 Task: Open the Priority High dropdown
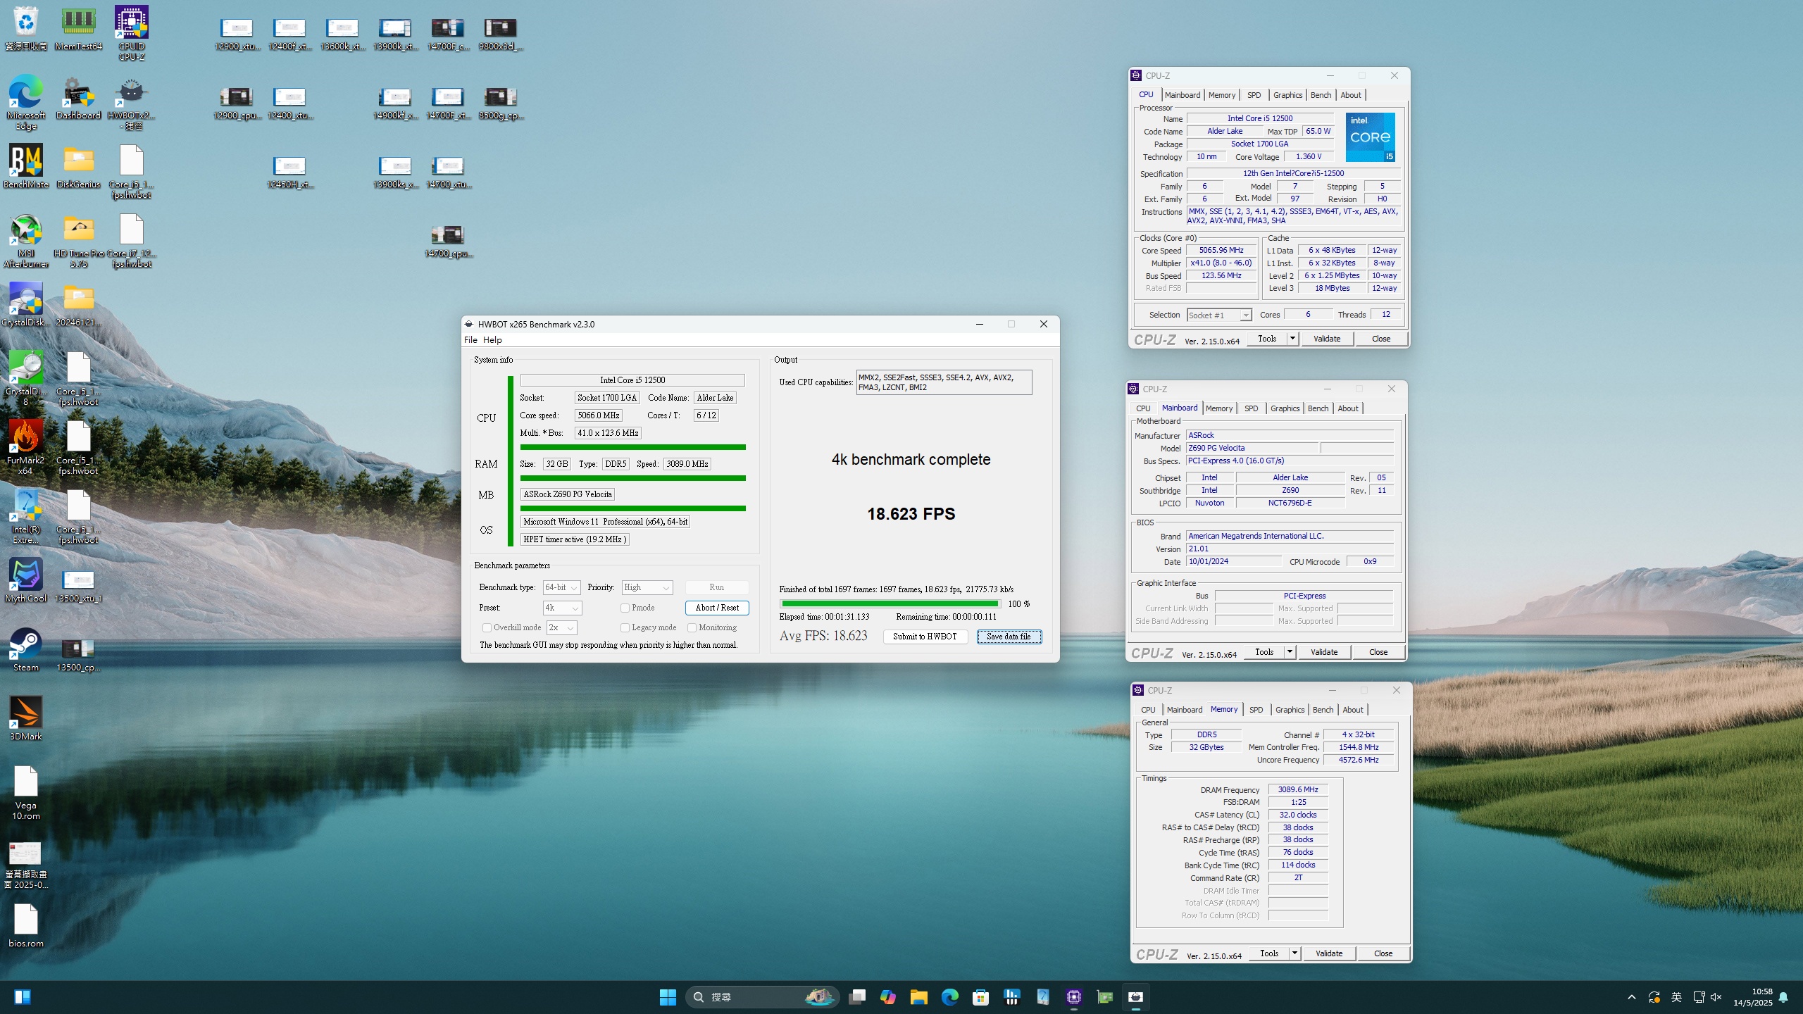pos(647,587)
